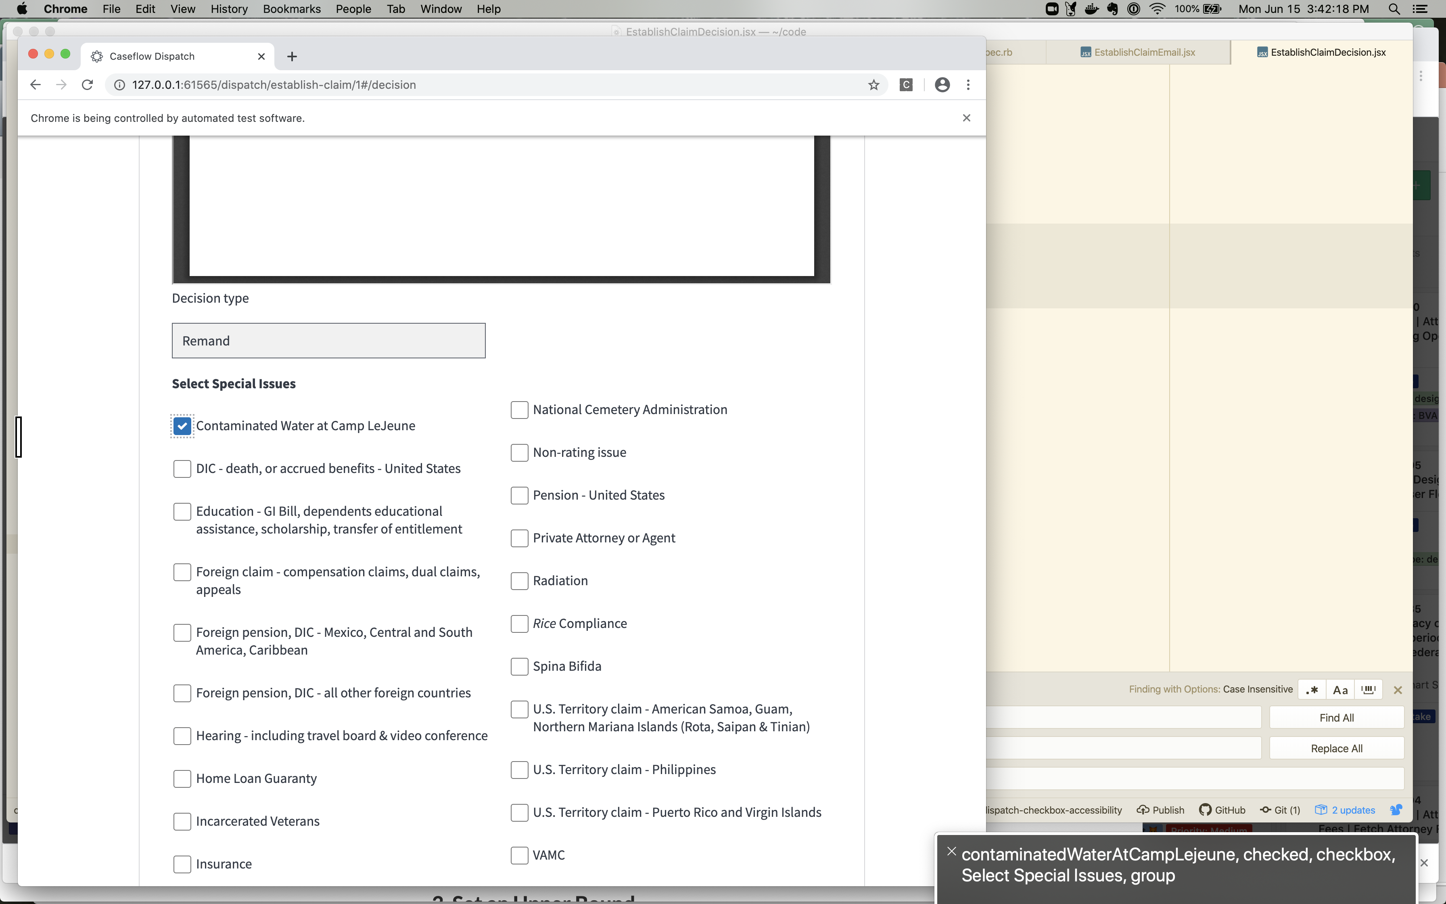The image size is (1446, 904).
Task: Open Chrome Bookmarks menu
Action: [292, 9]
